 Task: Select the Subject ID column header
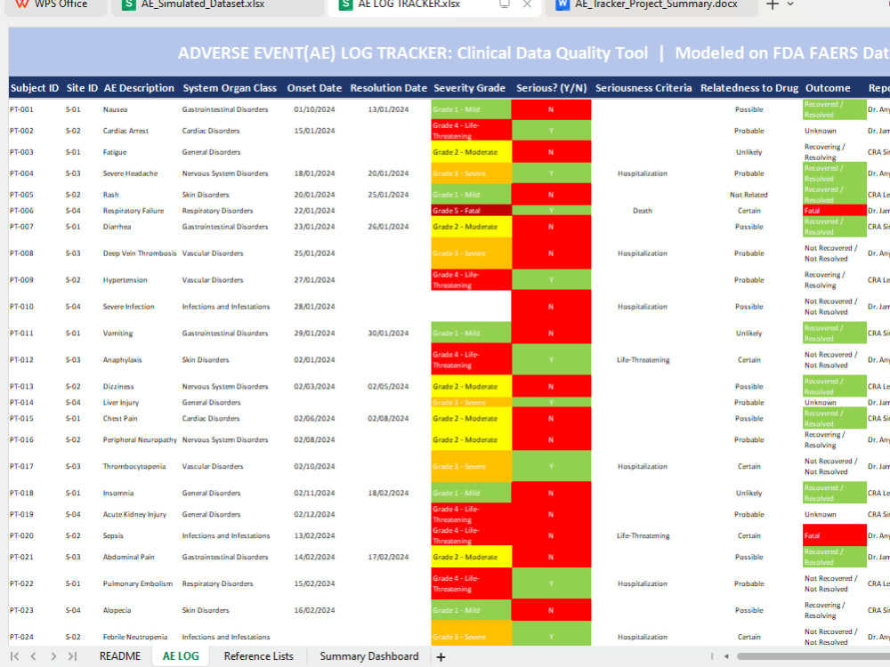(35, 88)
